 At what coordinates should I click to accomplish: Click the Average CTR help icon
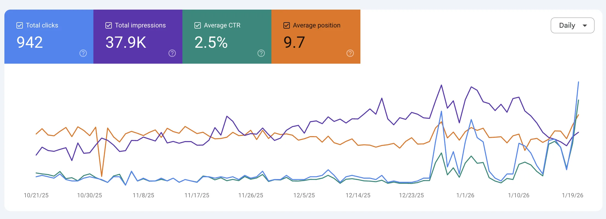click(261, 53)
